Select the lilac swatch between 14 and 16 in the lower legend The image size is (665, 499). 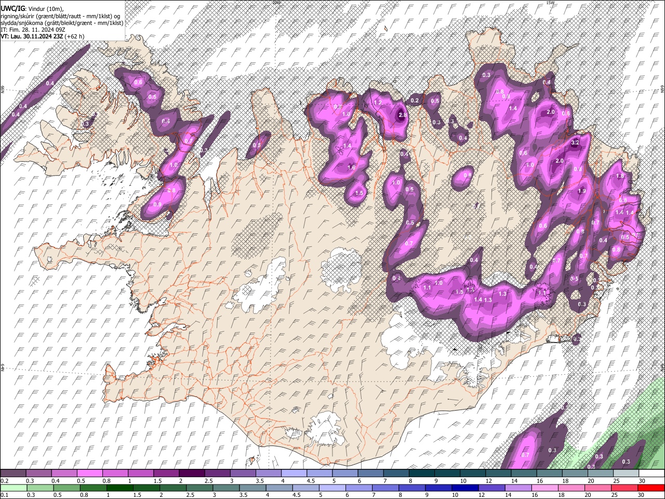pos(518,488)
